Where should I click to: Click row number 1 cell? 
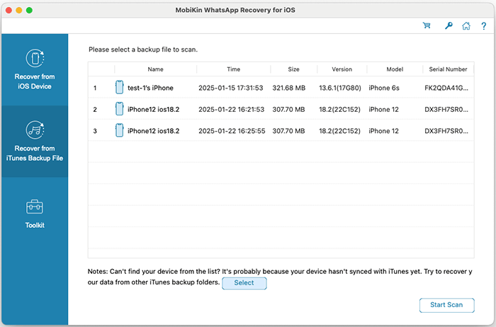(95, 88)
